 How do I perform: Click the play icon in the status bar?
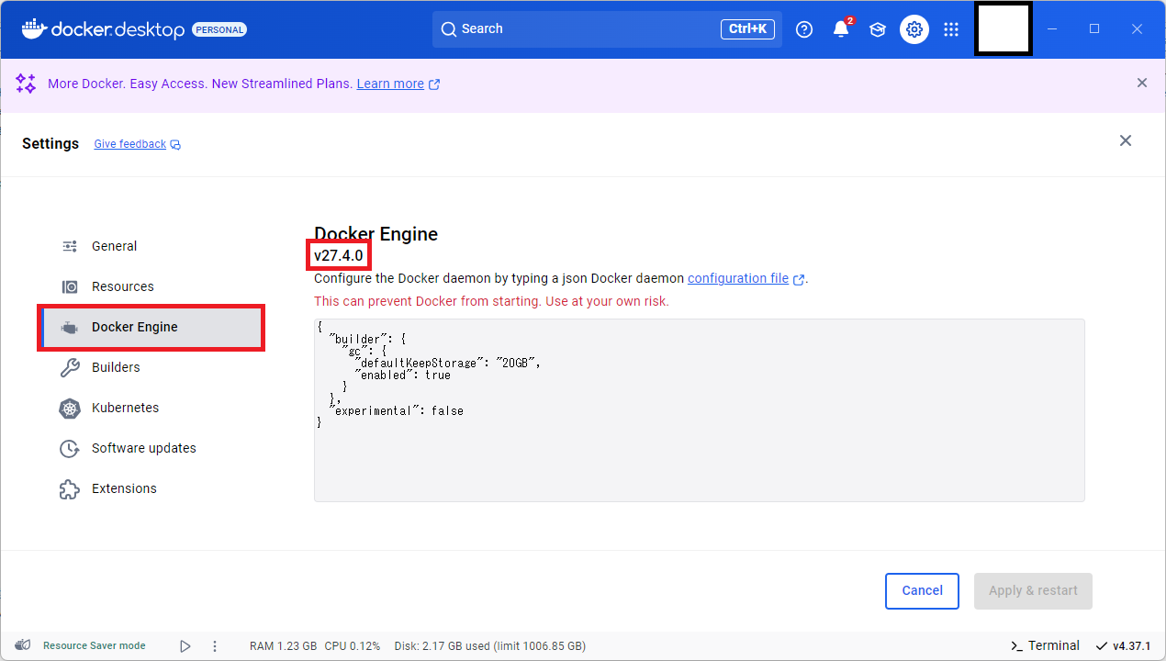click(185, 645)
